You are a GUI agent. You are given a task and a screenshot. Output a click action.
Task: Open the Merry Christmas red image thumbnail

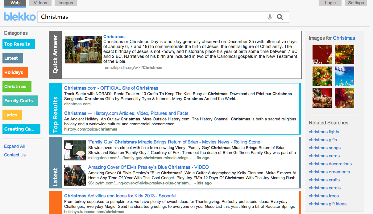pyautogui.click(x=322, y=54)
